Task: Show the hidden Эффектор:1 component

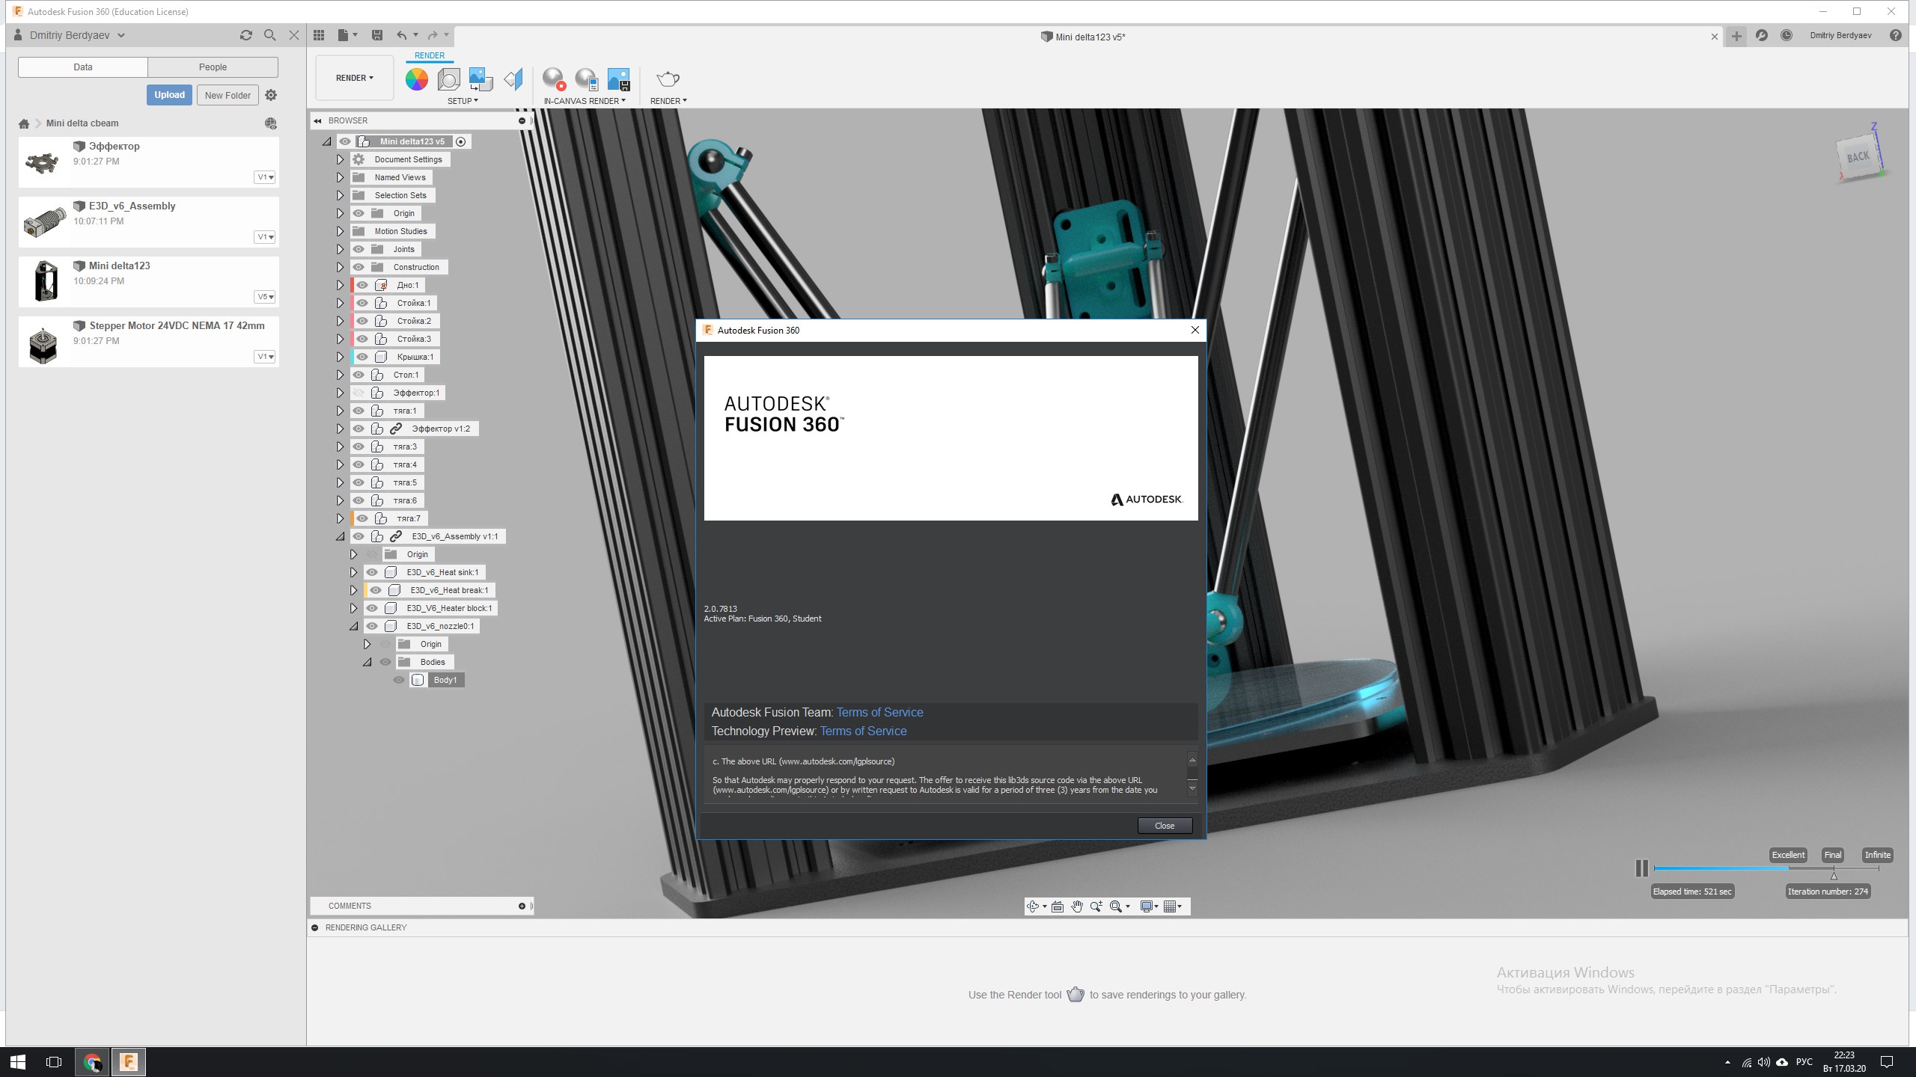Action: coord(359,393)
